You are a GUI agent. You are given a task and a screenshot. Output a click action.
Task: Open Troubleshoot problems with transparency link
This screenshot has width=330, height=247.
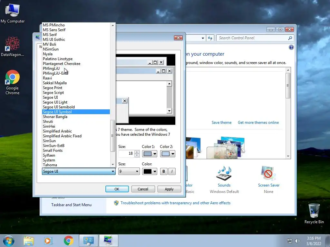pos(175,203)
